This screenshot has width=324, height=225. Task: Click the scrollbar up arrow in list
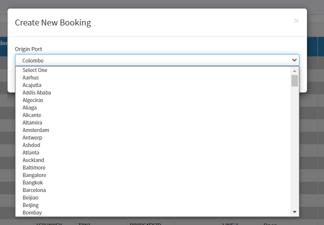[x=294, y=71]
